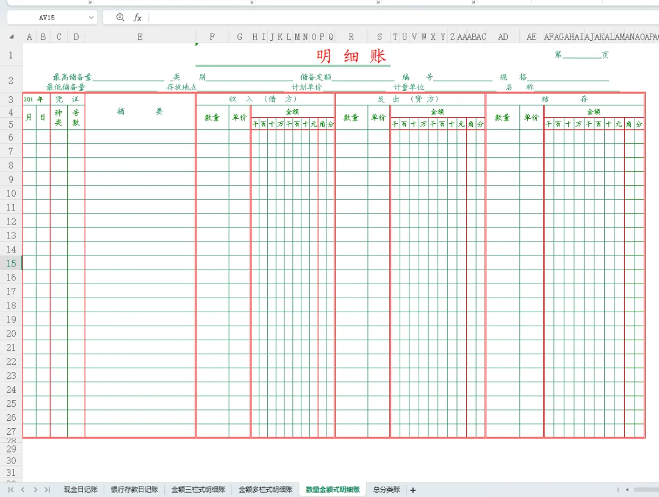Click the horizontal scrollbar left arrow
The width and height of the screenshot is (659, 497).
click(627, 490)
